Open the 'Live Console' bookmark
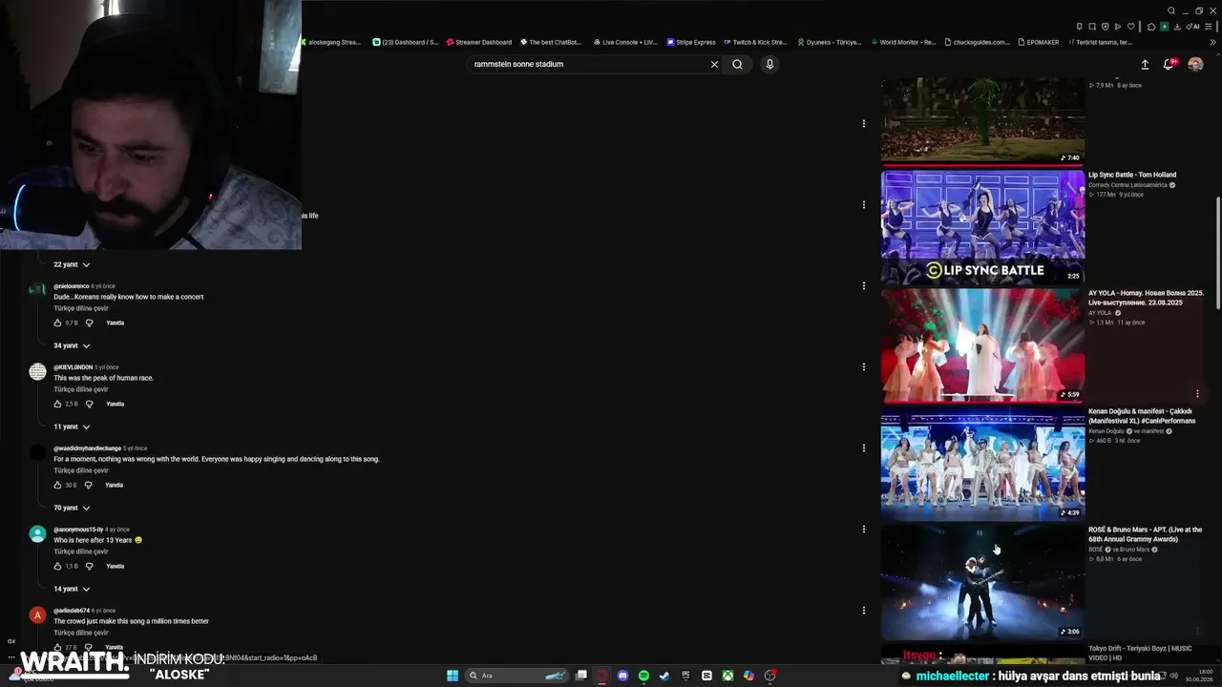This screenshot has height=687, width=1222. point(625,42)
